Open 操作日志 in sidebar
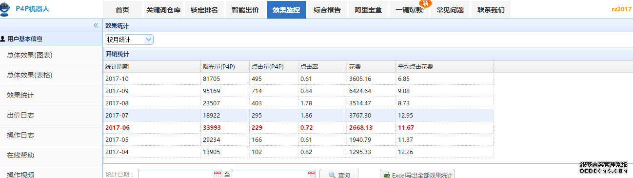Screen dimensions: 633x178 [51, 135]
